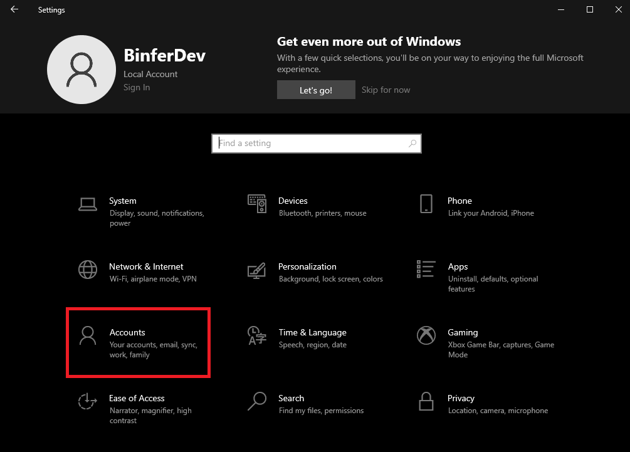The width and height of the screenshot is (630, 452).
Task: Open the Search settings title
Action: click(291, 399)
